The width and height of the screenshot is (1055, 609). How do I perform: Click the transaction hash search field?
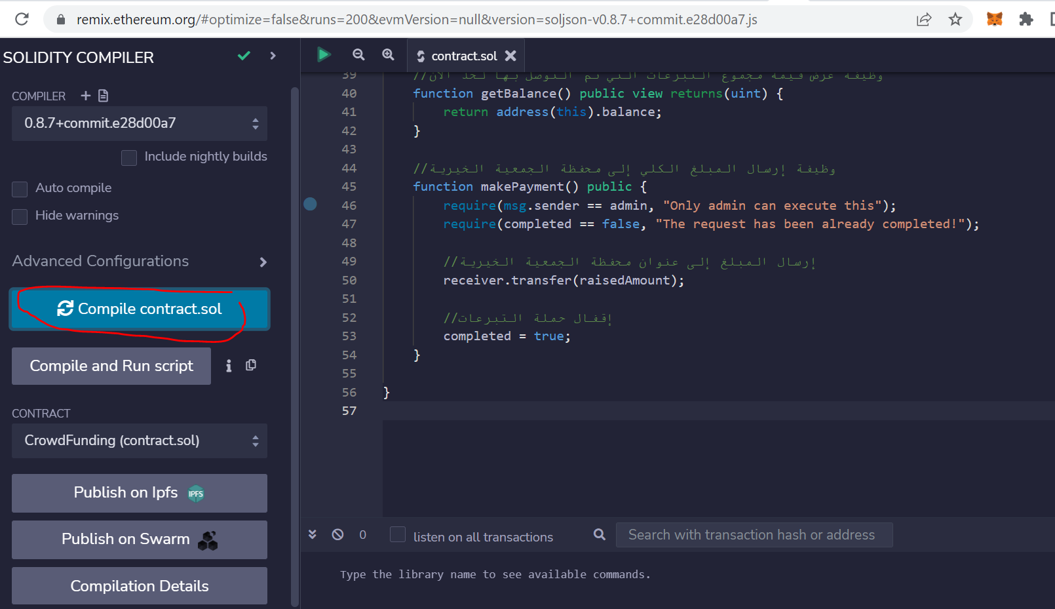pyautogui.click(x=754, y=535)
